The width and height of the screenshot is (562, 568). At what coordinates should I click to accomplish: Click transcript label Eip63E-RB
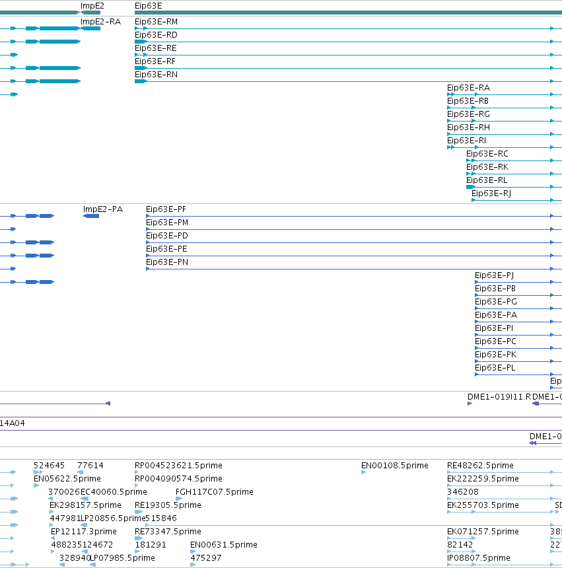click(468, 101)
